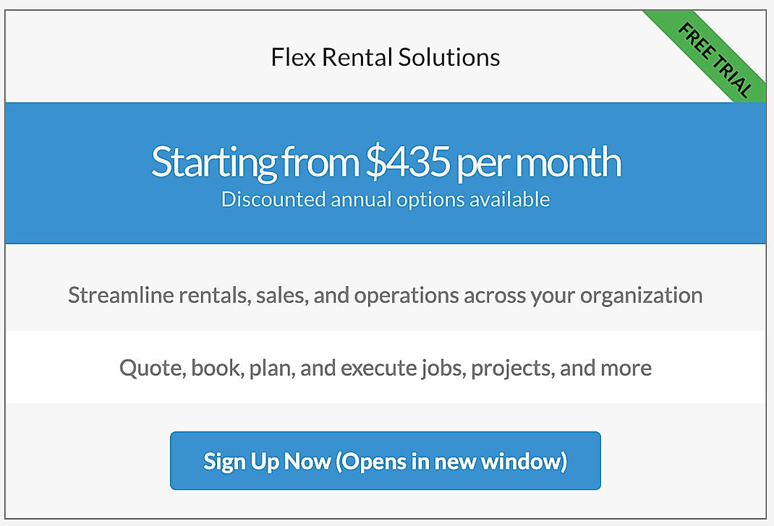Click the Streamline rentals feature line
This screenshot has width=774, height=526.
[x=385, y=295]
